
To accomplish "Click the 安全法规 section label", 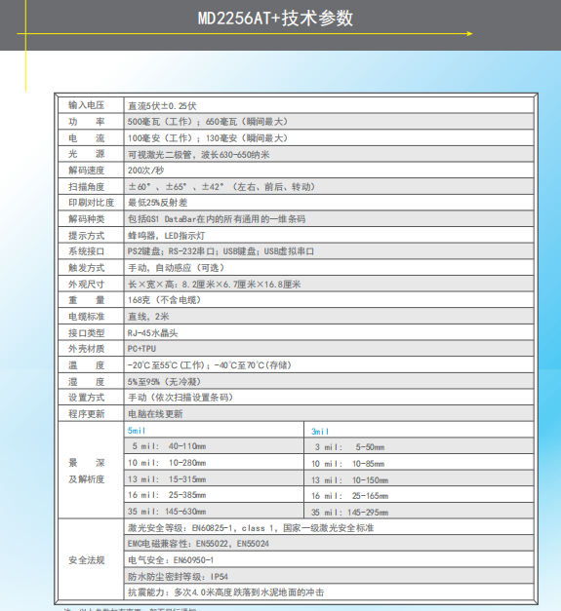I will click(87, 560).
